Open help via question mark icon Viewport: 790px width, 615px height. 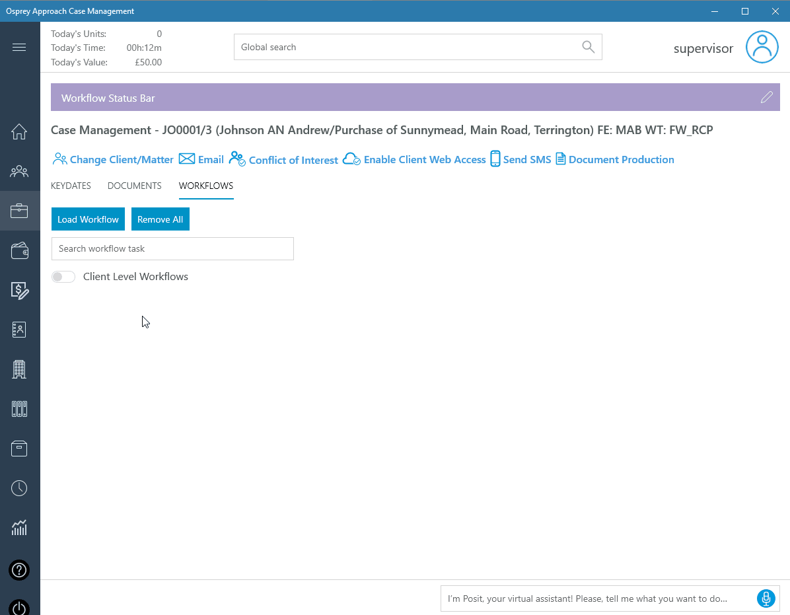tap(19, 570)
